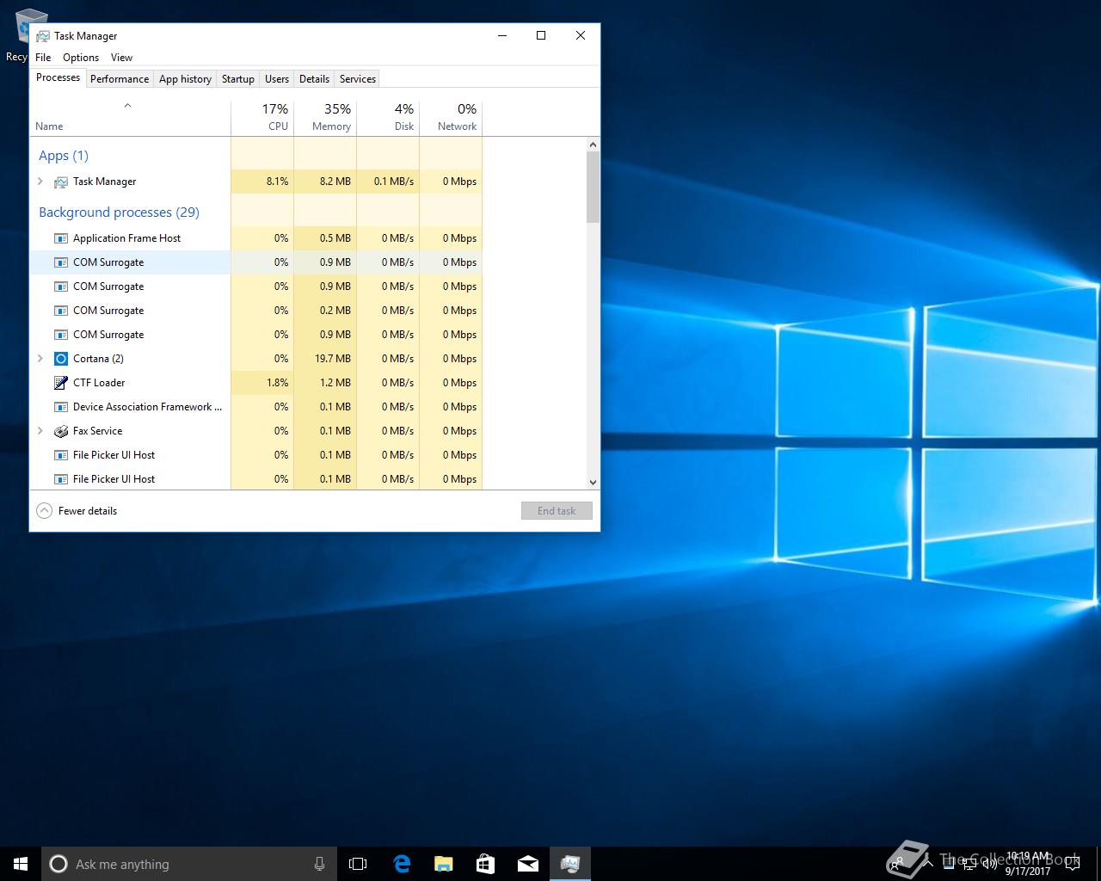
Task: Sort by Network column header
Action: [451, 118]
